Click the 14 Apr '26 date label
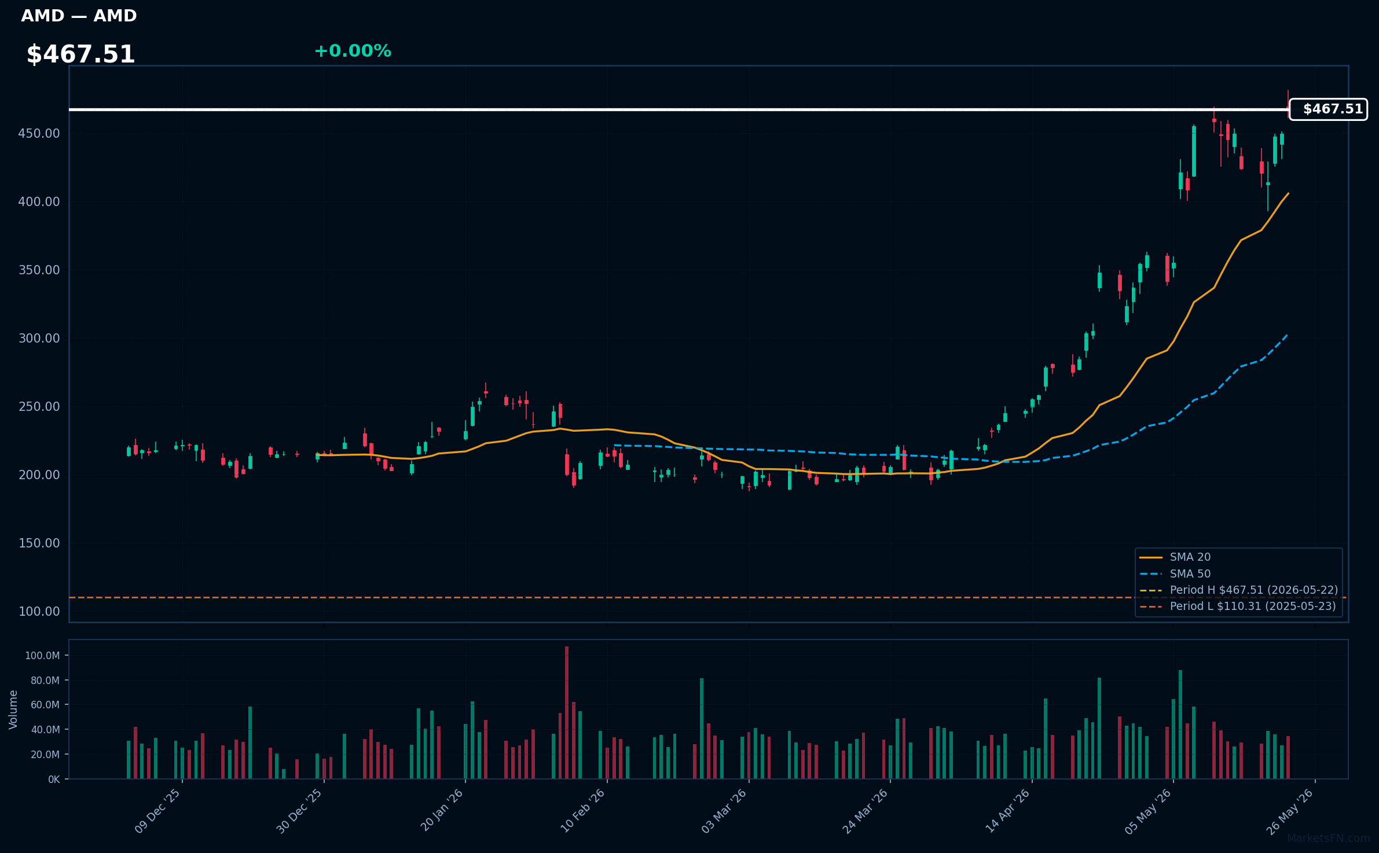Screen dimensions: 1379x853 tap(1007, 811)
